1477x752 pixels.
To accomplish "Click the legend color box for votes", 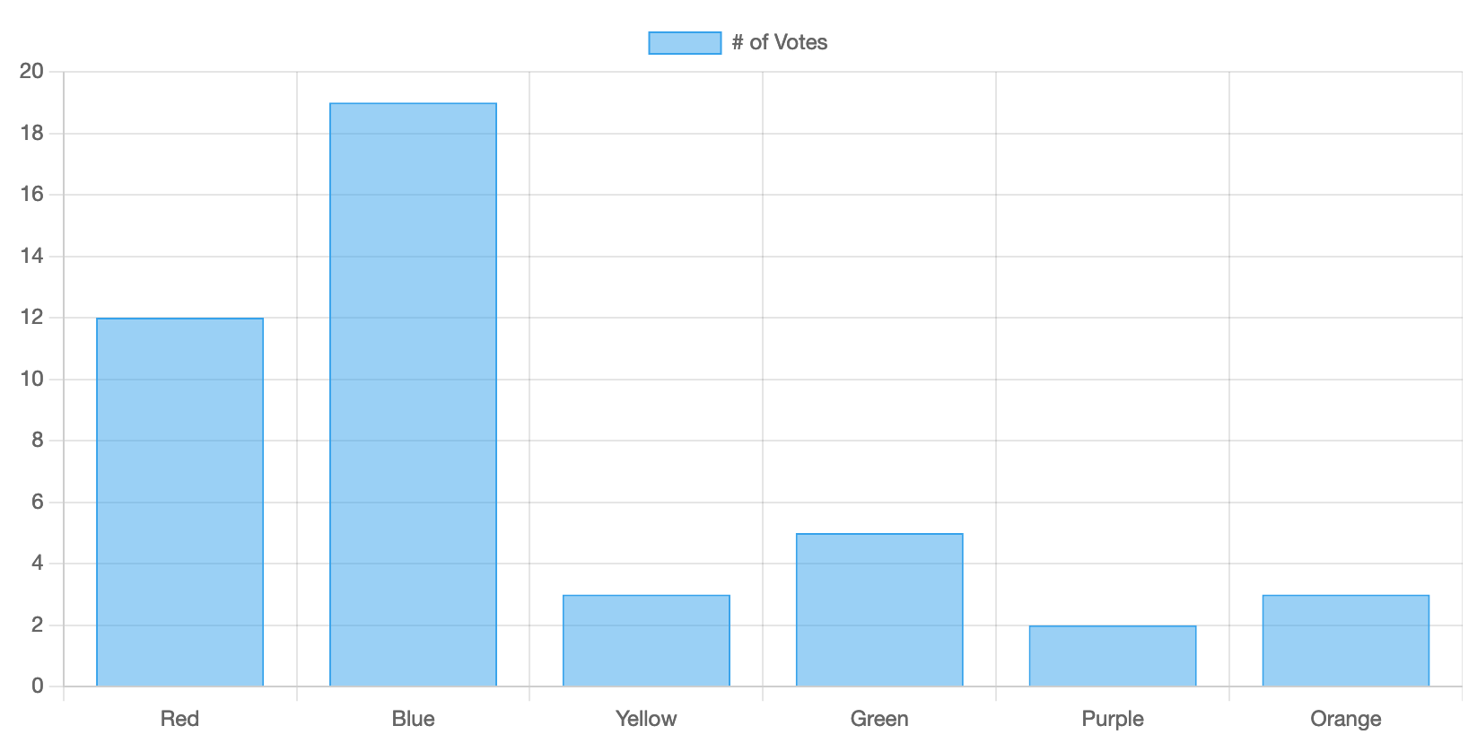I will [685, 43].
